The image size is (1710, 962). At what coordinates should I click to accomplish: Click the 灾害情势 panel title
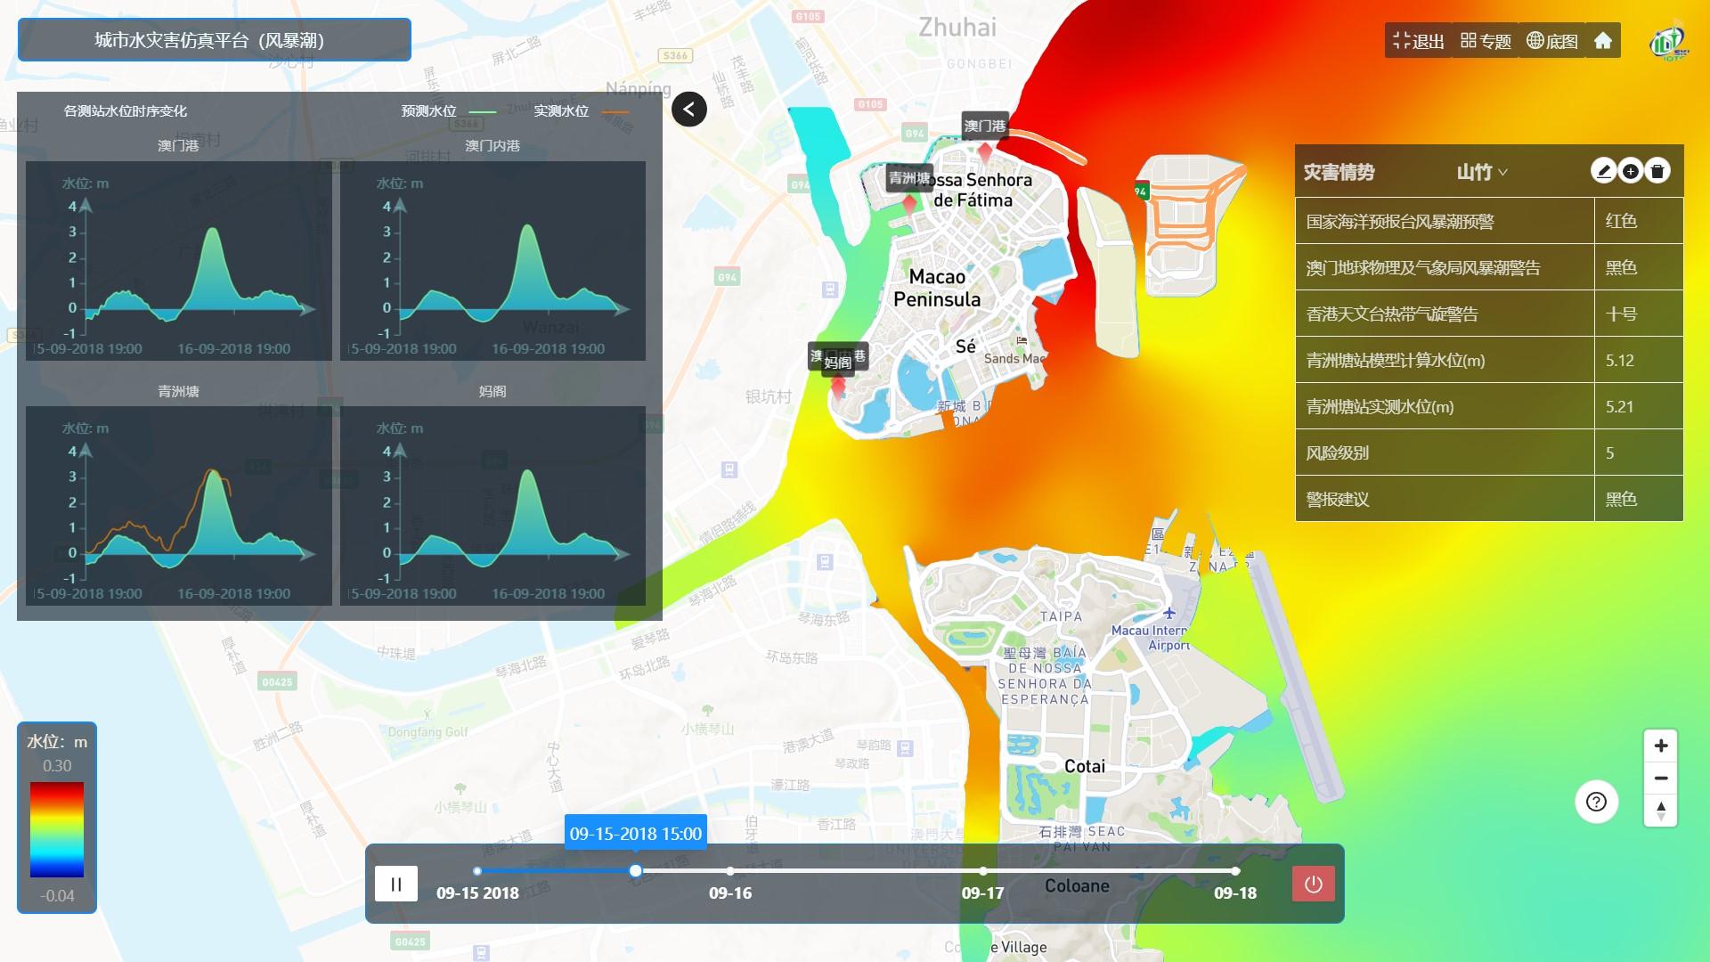pyautogui.click(x=1339, y=172)
